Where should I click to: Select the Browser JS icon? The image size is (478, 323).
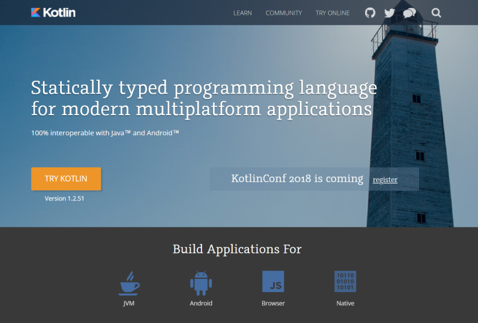273,282
